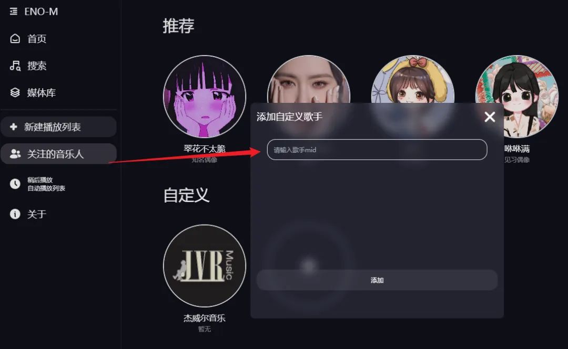Click the 新建播放列表 button
This screenshot has width=568, height=349.
tap(58, 126)
